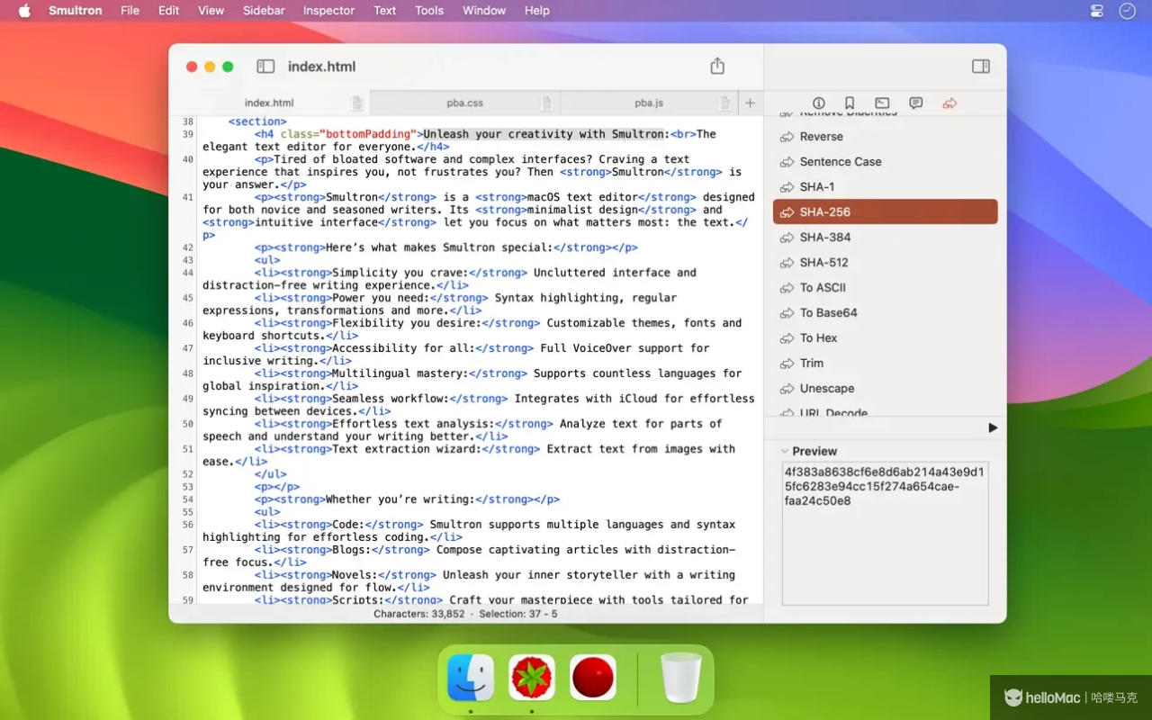1152x720 pixels.
Task: Switch to the index.html tab
Action: 269,103
